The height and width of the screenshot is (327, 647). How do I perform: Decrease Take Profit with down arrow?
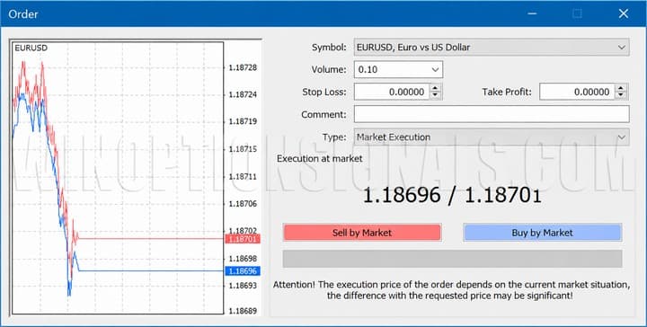point(621,95)
